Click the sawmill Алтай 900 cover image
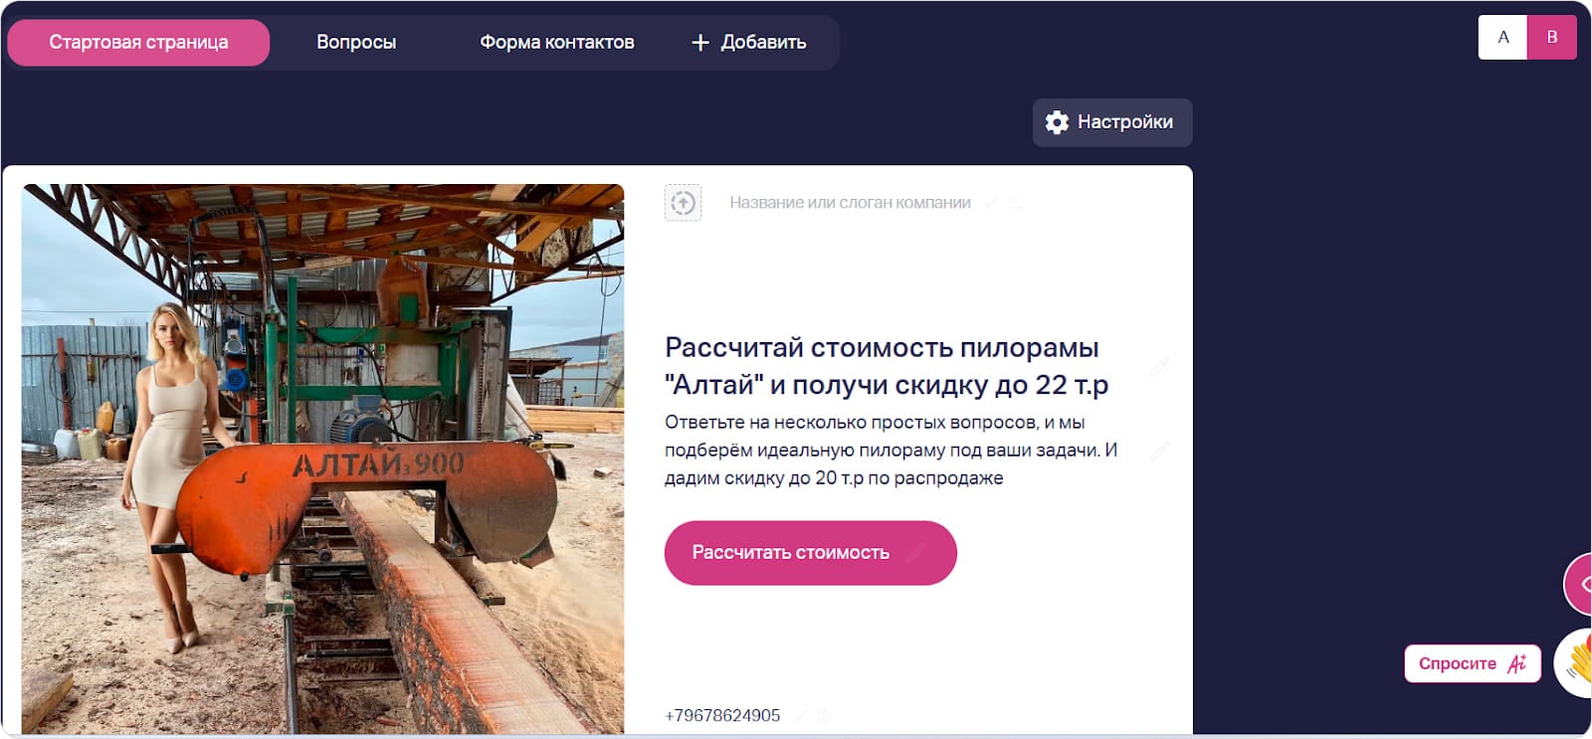 tap(323, 460)
